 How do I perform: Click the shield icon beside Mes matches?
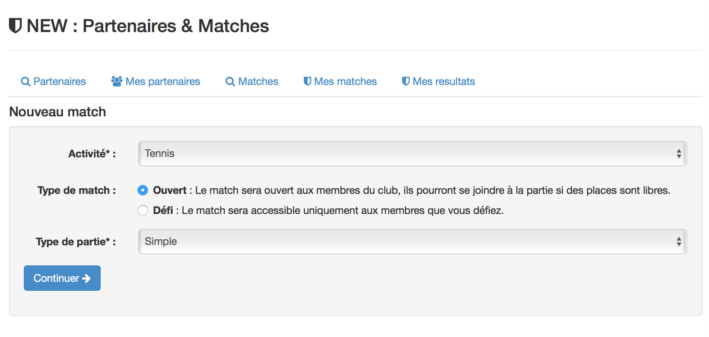[x=308, y=81]
